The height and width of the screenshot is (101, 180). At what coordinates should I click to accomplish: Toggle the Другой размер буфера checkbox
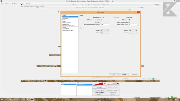pyautogui.click(x=129, y=22)
